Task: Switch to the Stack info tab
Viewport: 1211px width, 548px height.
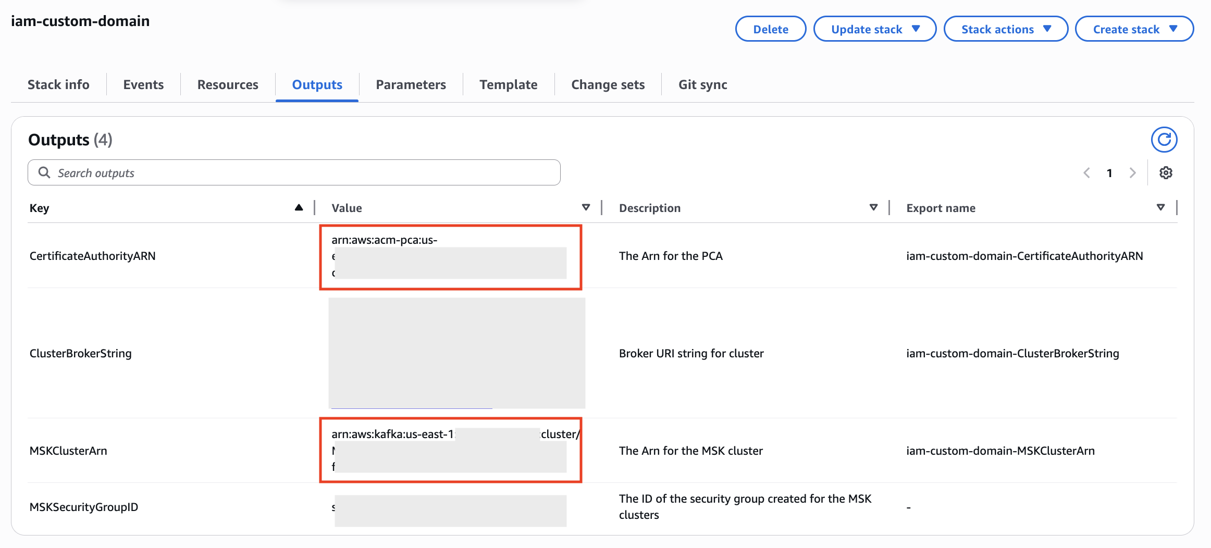Action: click(x=58, y=84)
